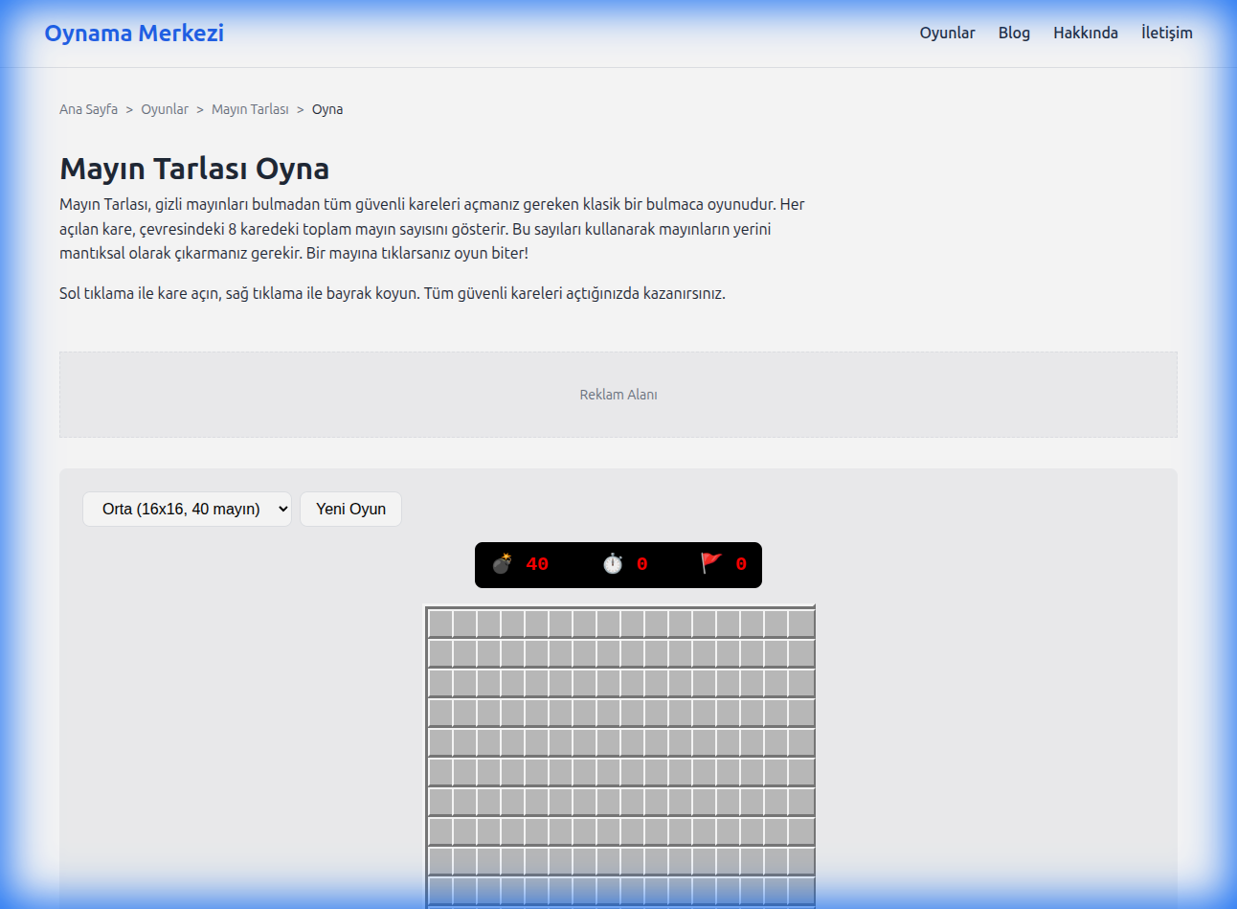Open the first cell in the minefield's second row

[x=440, y=653]
